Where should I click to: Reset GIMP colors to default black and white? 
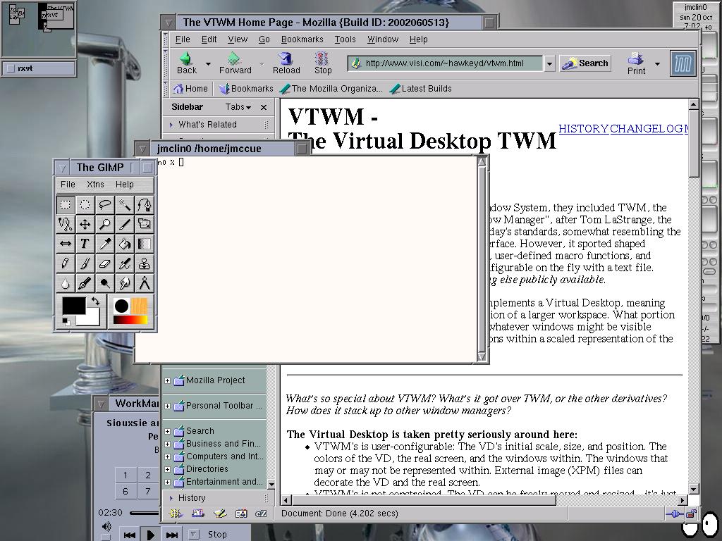pyautogui.click(x=66, y=321)
